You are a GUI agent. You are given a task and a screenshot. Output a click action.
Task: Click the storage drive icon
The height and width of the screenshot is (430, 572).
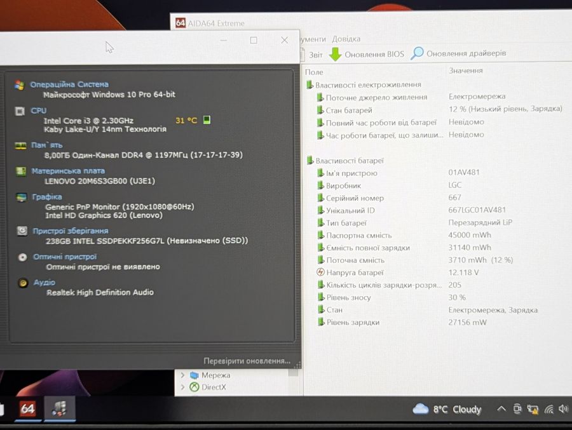click(22, 231)
